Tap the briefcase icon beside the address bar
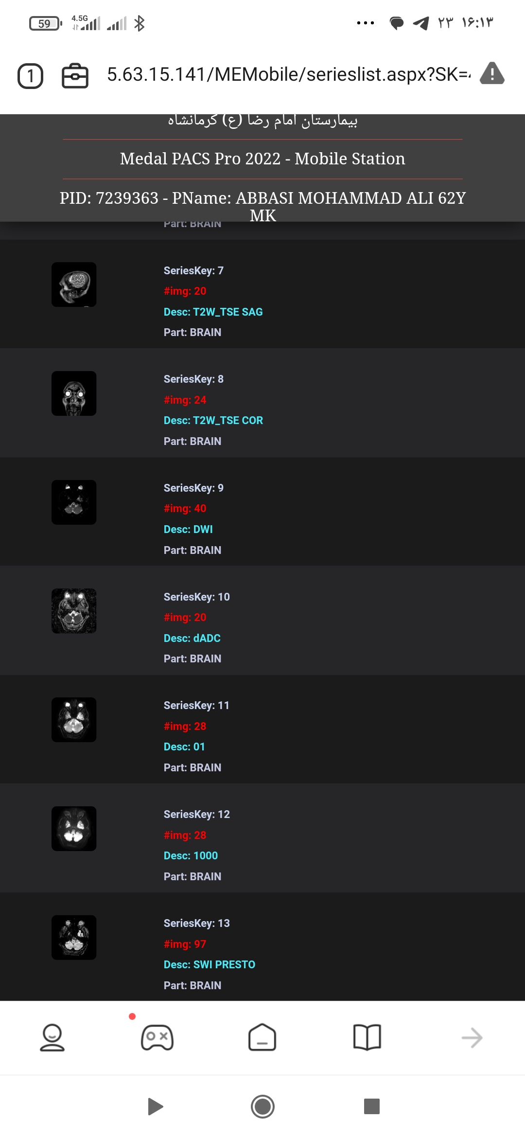This screenshot has width=525, height=1138. point(75,76)
